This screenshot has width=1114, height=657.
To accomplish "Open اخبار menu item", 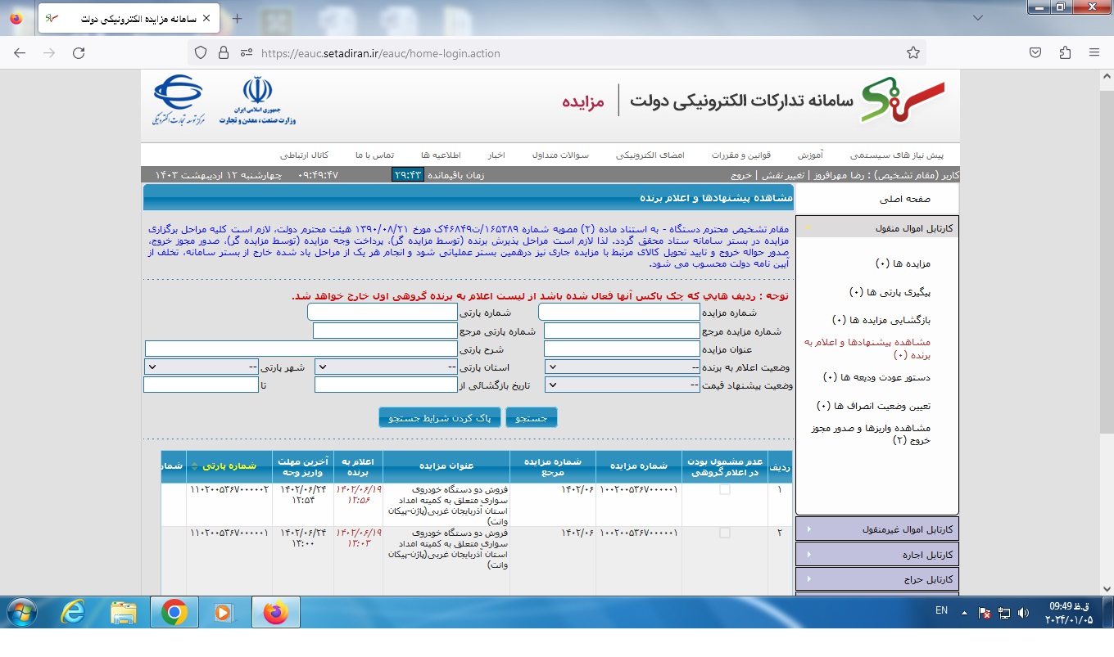I will [x=496, y=155].
